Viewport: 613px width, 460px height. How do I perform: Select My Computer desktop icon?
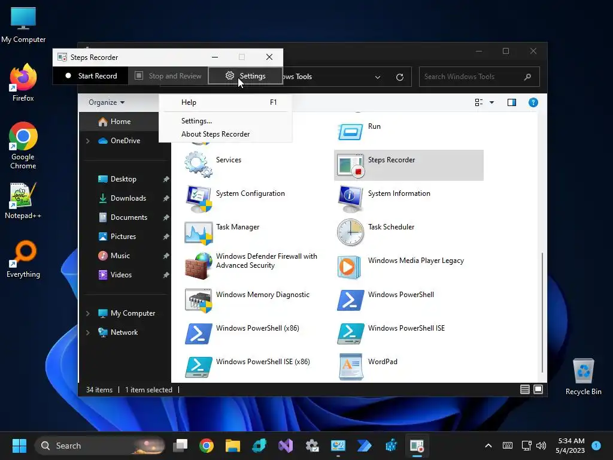click(23, 25)
